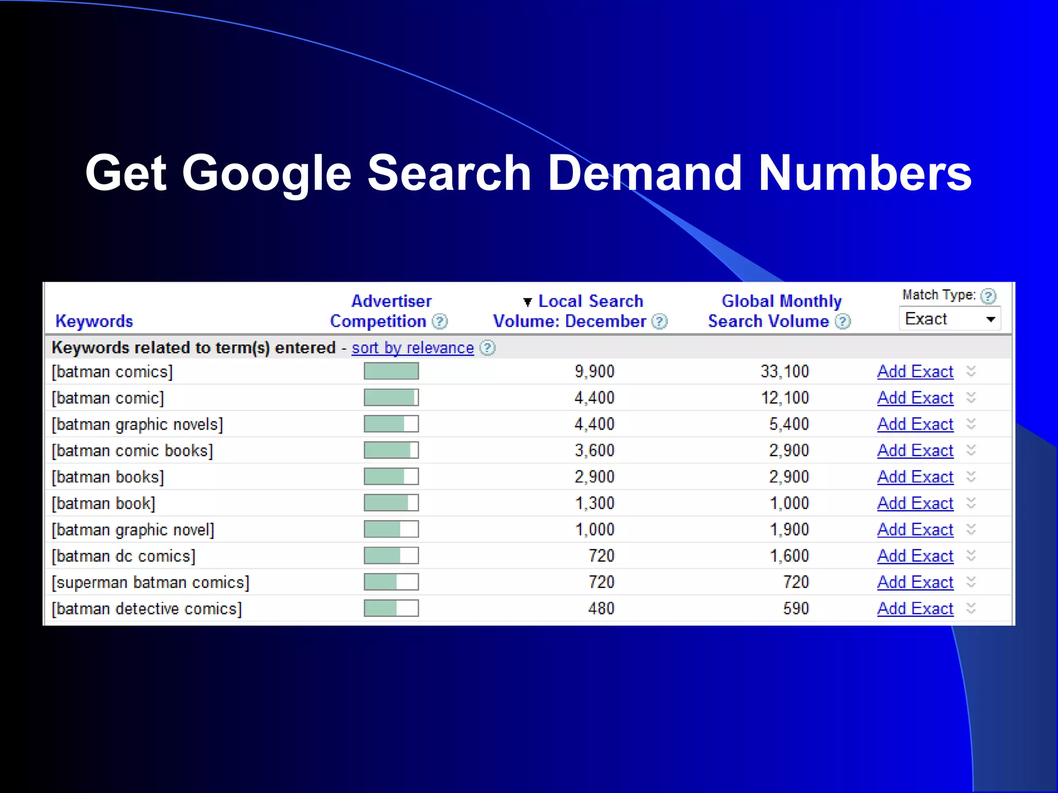
Task: Click sort arrow before Local Search Volume
Action: [527, 302]
